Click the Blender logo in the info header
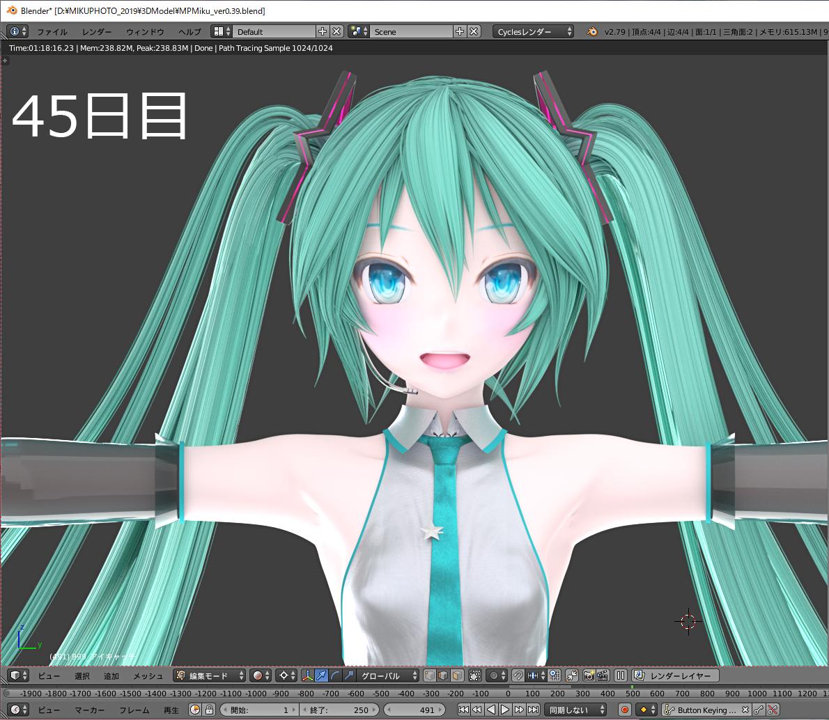The width and height of the screenshot is (829, 720). coord(592,32)
